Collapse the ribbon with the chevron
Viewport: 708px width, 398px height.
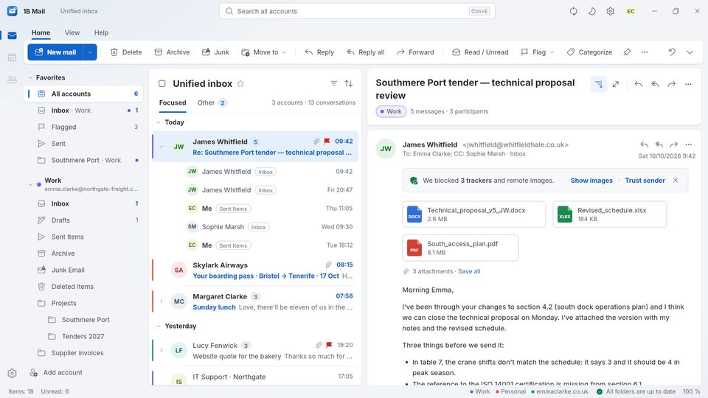690,52
